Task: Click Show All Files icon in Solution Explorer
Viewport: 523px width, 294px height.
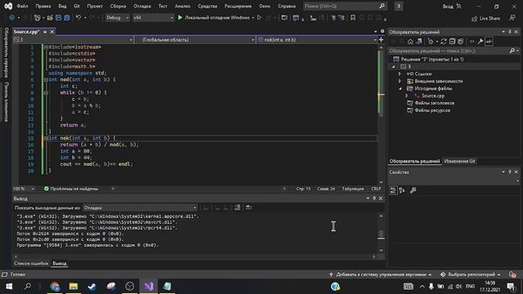Action: tap(461, 42)
